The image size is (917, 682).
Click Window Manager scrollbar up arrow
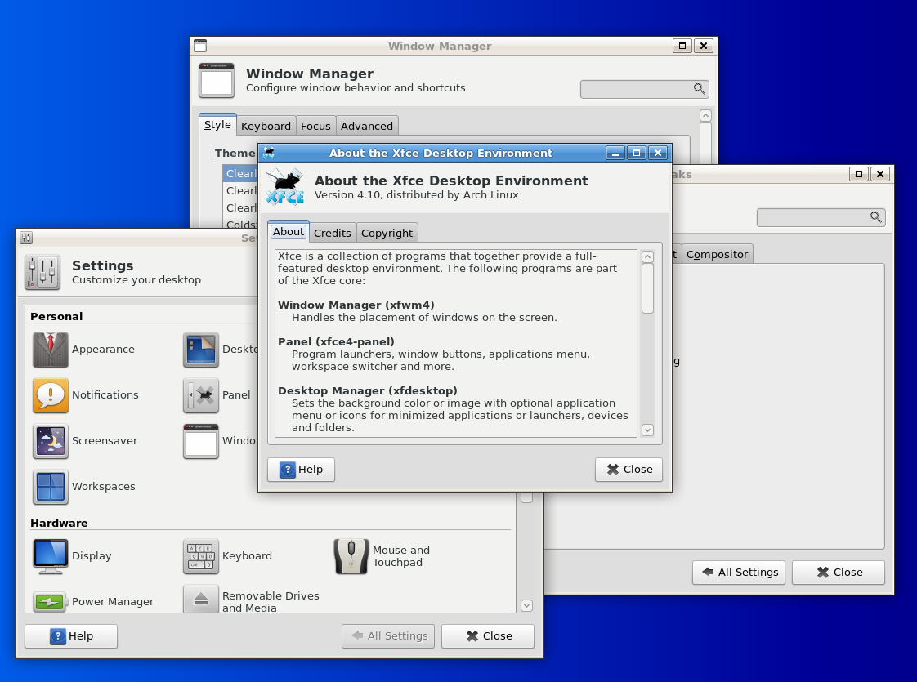click(705, 116)
